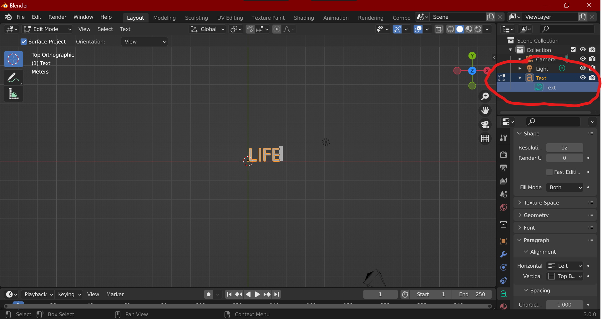602x319 pixels.
Task: Hide the Camera object with eye icon
Action: (x=583, y=59)
